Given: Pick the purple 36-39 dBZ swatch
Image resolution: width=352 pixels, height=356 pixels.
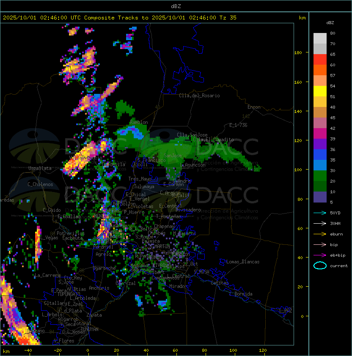Looking at the screenshot, I should pos(320,144).
